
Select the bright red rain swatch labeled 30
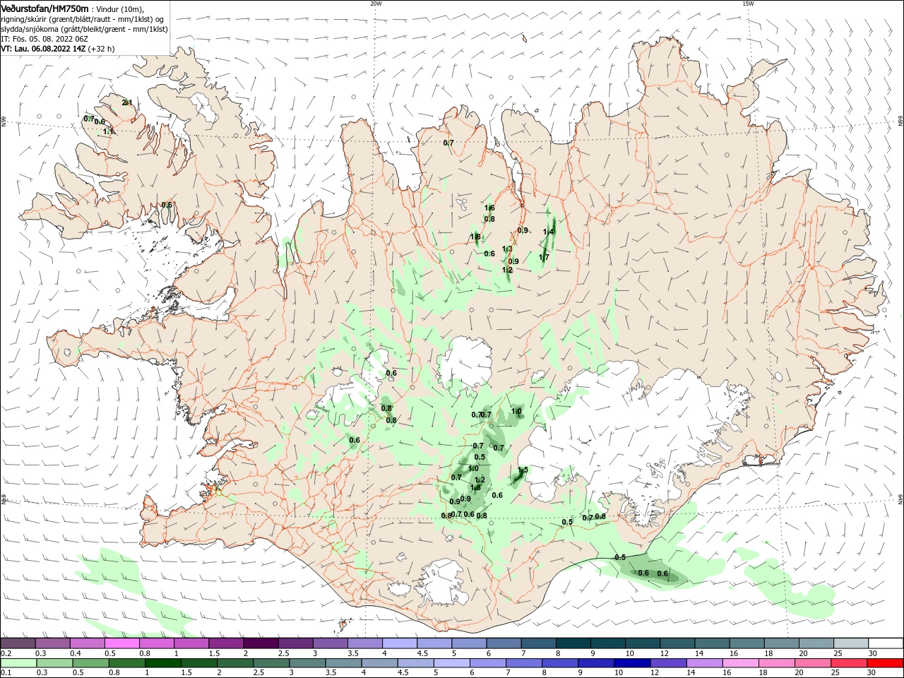click(x=884, y=662)
